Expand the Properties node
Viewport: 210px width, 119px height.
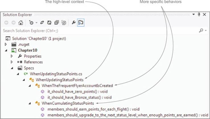click(x=12, y=56)
